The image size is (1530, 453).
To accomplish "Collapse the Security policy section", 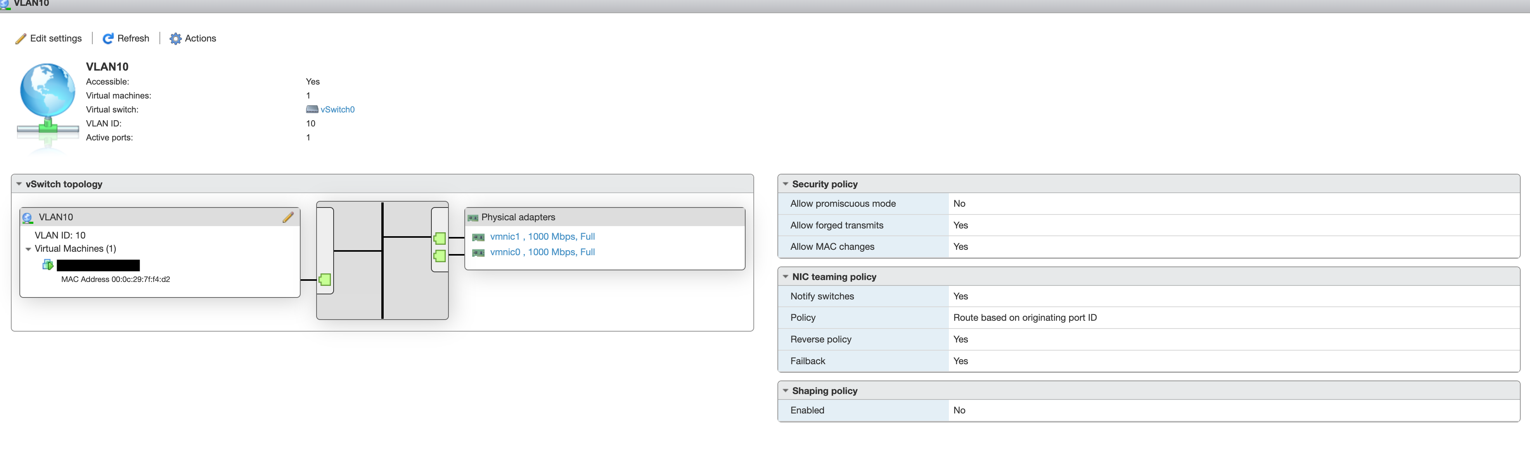I will (x=785, y=184).
